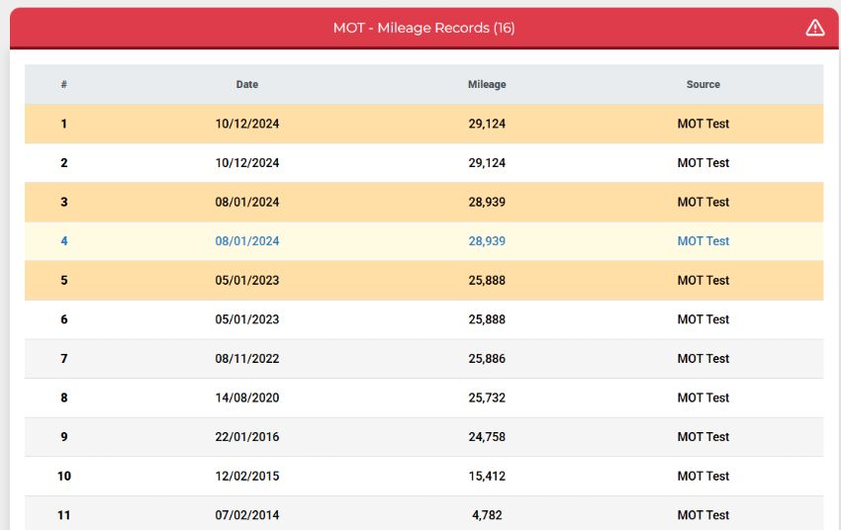Sort by the Mileage column header
This screenshot has width=841, height=530.
tap(487, 84)
